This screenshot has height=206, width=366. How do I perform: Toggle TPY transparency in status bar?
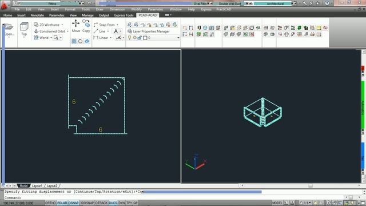(x=129, y=203)
